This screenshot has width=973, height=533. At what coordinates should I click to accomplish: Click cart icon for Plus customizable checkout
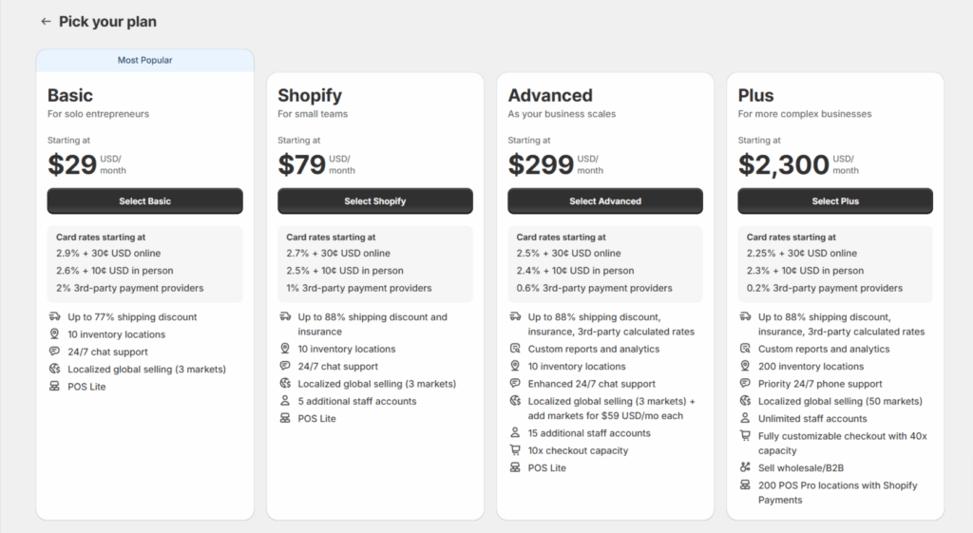745,436
